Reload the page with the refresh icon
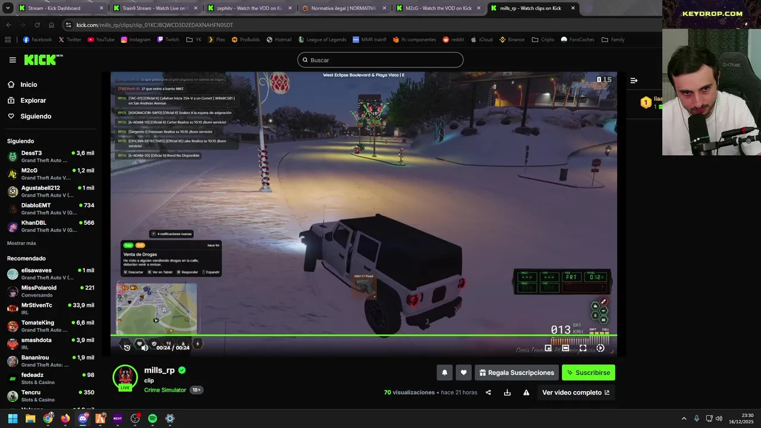Image resolution: width=761 pixels, height=428 pixels. click(x=37, y=25)
